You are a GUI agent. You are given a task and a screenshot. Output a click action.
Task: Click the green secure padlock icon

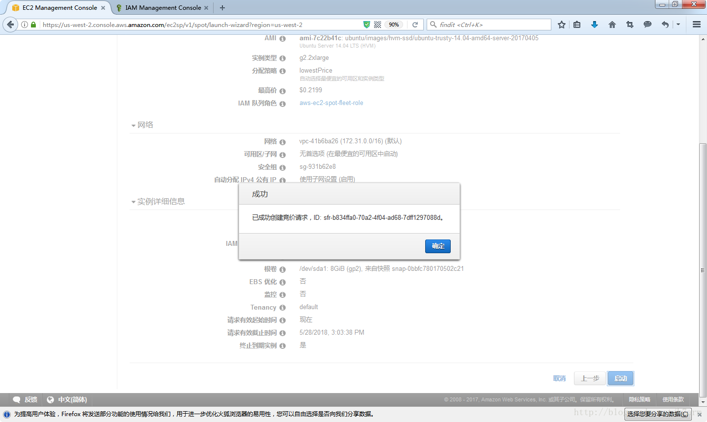point(33,25)
